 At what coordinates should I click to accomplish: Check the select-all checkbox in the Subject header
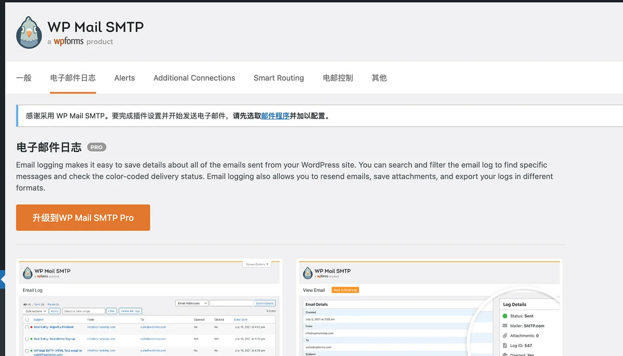click(x=27, y=320)
